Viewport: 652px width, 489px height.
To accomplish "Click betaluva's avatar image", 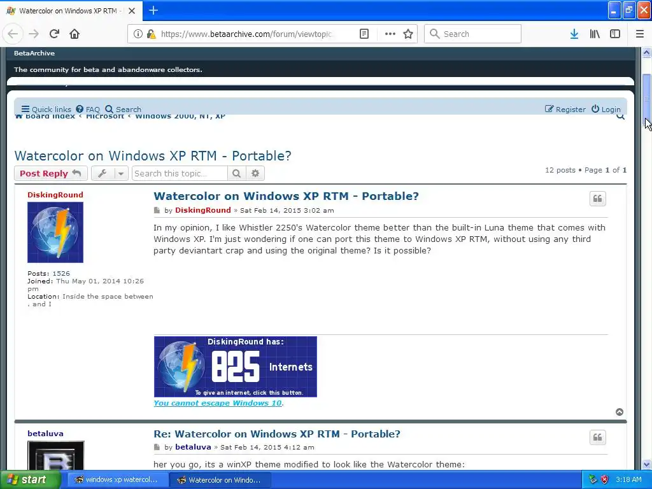I will tap(56, 456).
